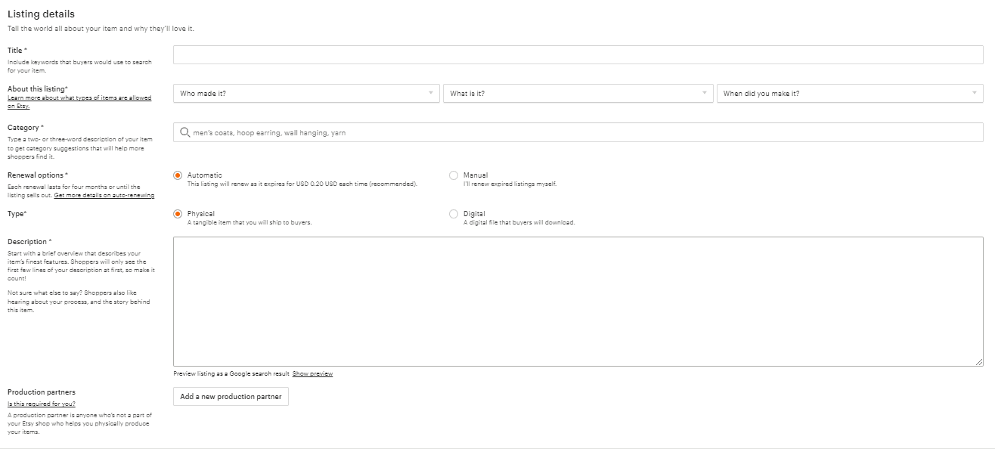Open the 'Who made it?' dropdown
Screen dimensions: 995x449
click(x=306, y=94)
